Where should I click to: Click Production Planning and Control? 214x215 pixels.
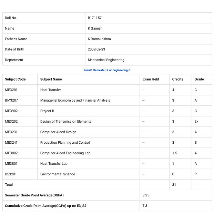tap(65, 143)
